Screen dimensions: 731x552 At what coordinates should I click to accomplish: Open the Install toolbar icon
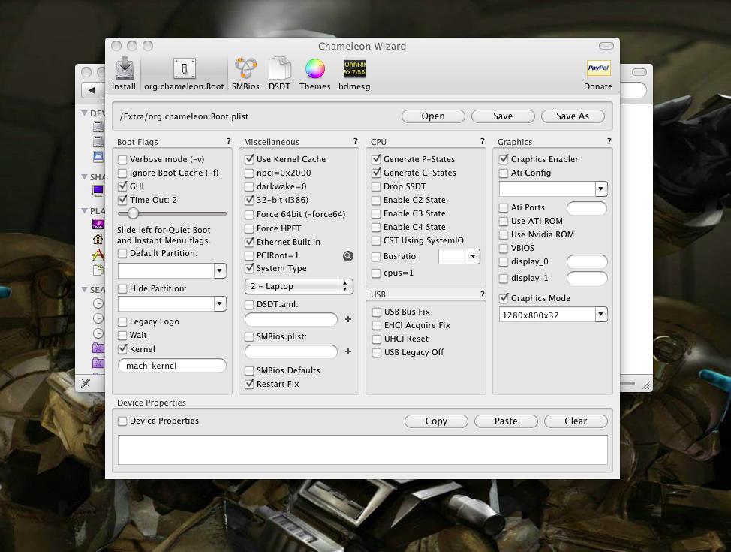124,70
